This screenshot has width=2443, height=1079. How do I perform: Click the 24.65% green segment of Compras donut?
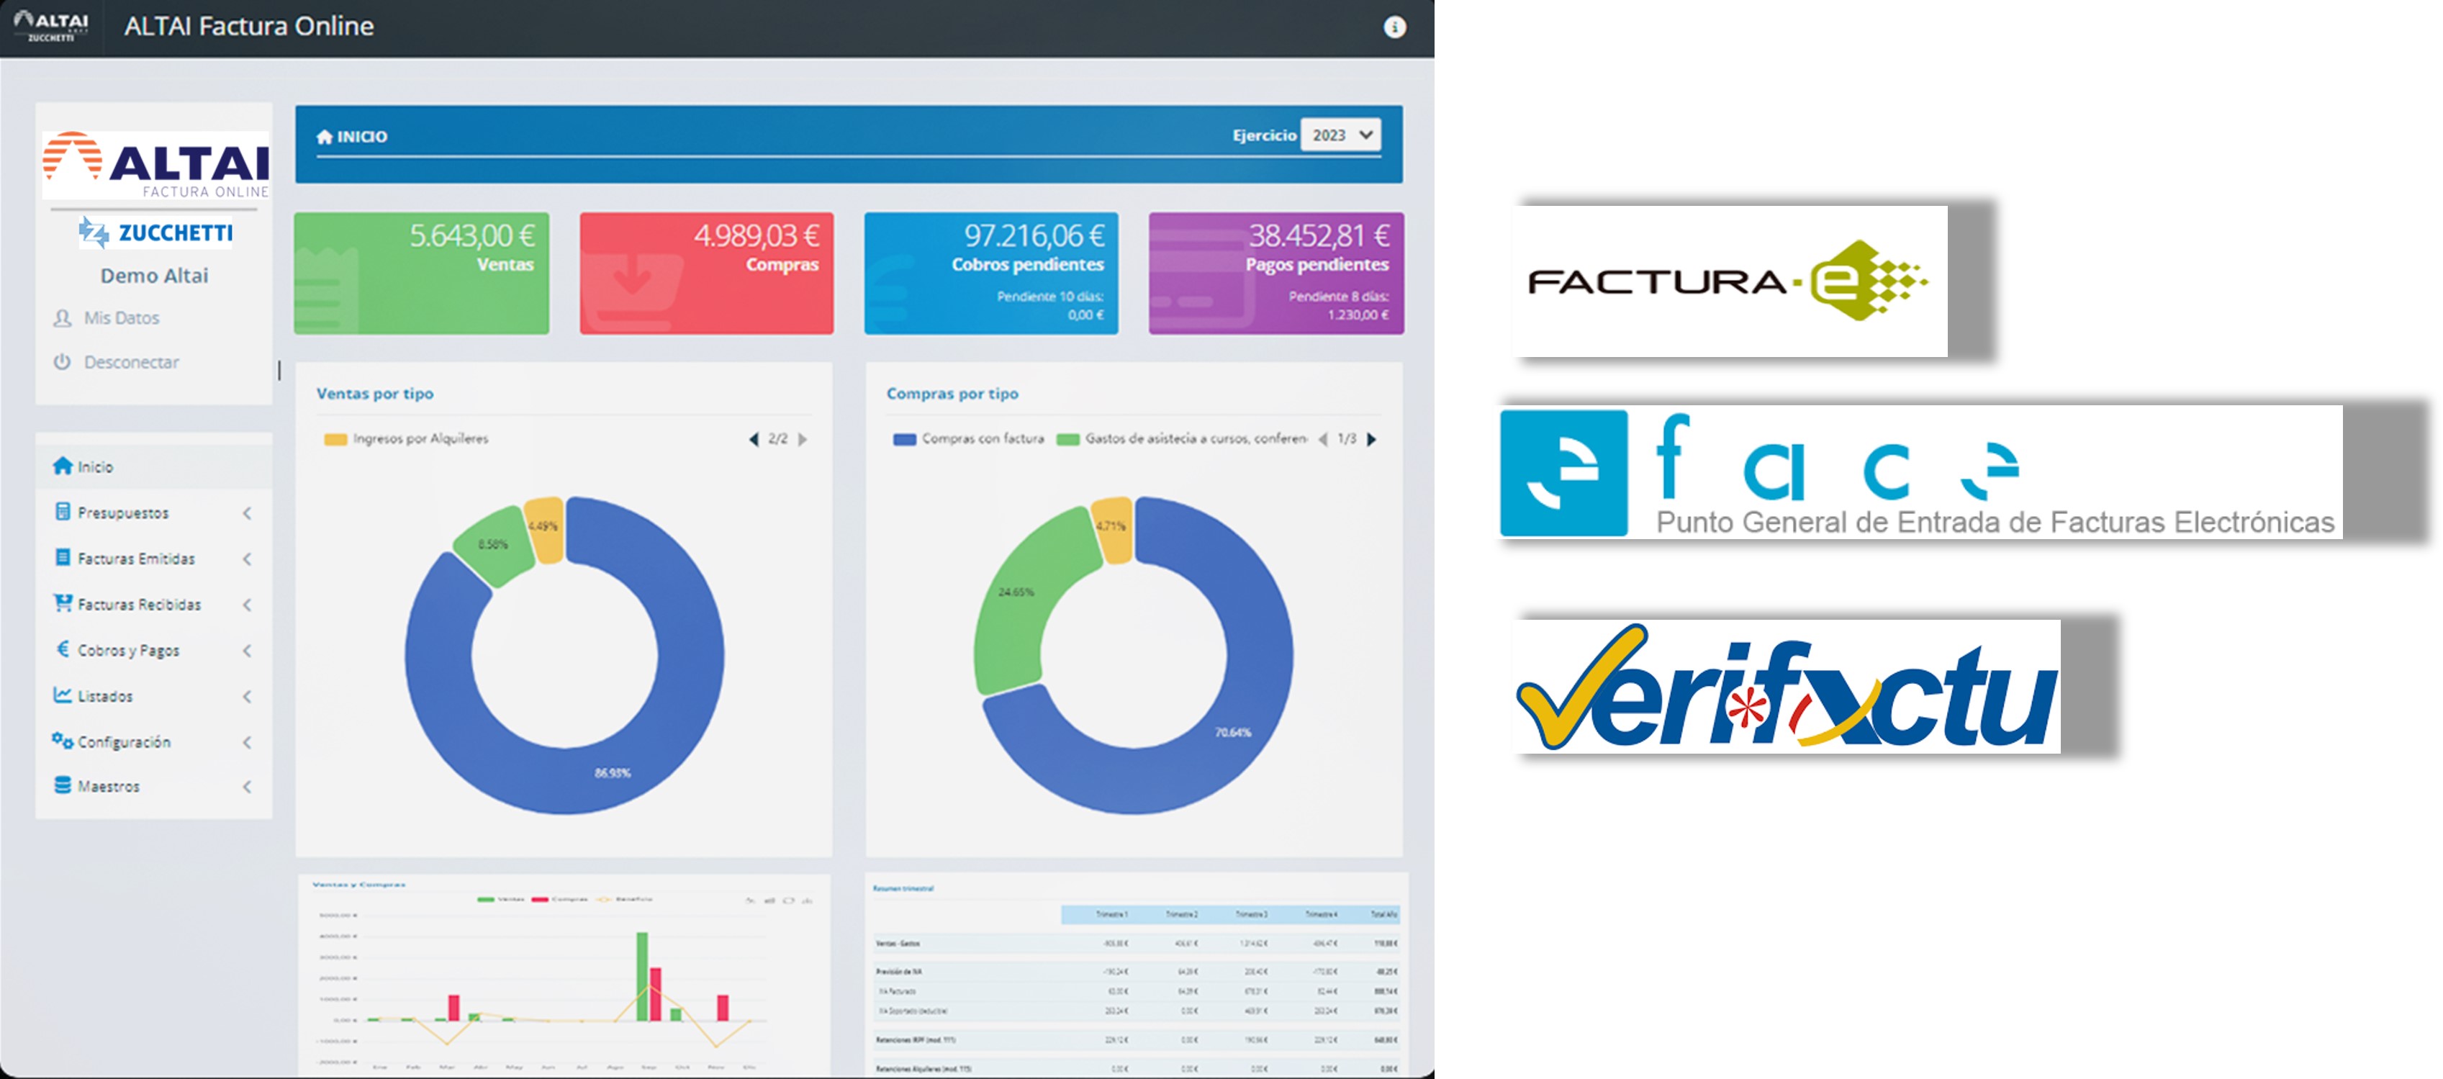click(x=1016, y=592)
